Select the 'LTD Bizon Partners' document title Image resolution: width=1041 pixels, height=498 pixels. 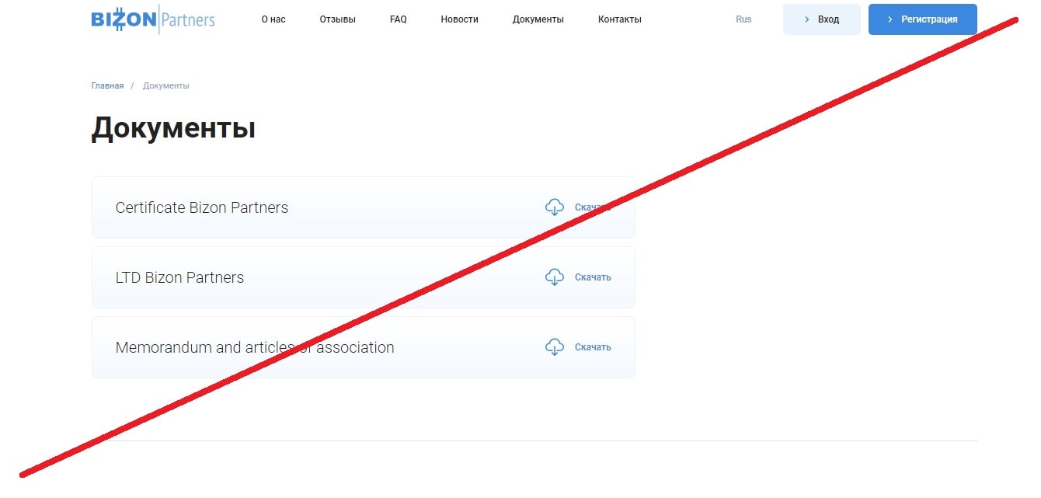click(x=179, y=277)
